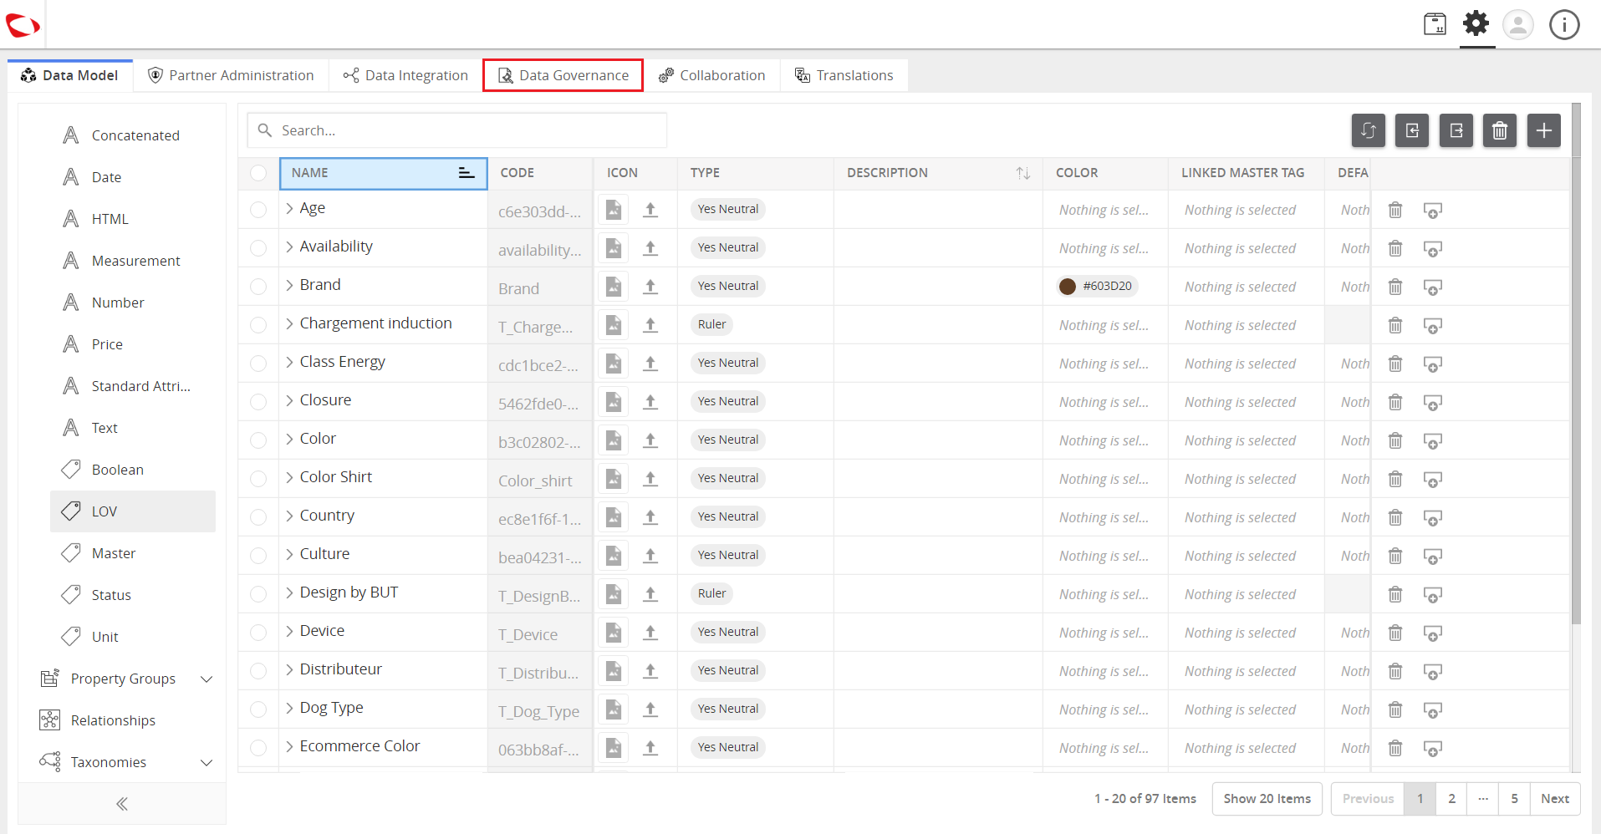Expand Property Groups in sidebar
1601x834 pixels.
[206, 679]
